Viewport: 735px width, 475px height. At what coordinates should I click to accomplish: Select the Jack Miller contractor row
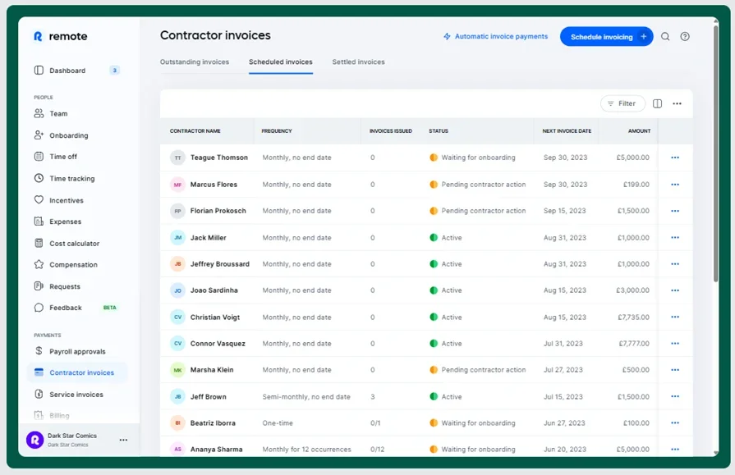point(208,238)
